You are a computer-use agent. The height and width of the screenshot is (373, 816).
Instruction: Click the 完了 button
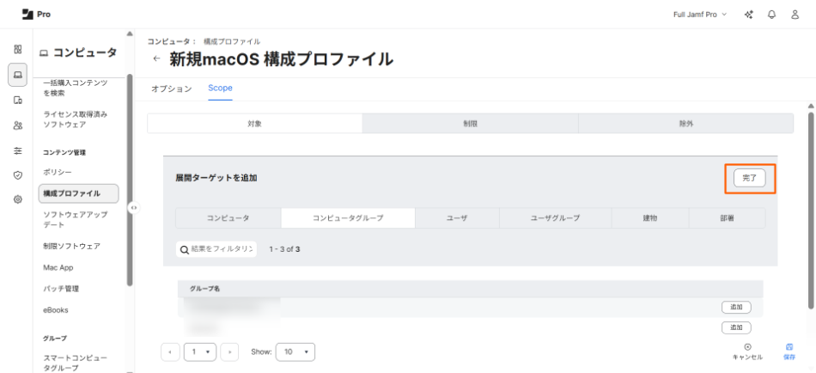[750, 178]
